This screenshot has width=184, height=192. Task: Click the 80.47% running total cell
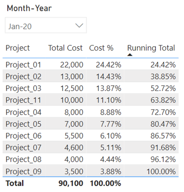coord(163,124)
